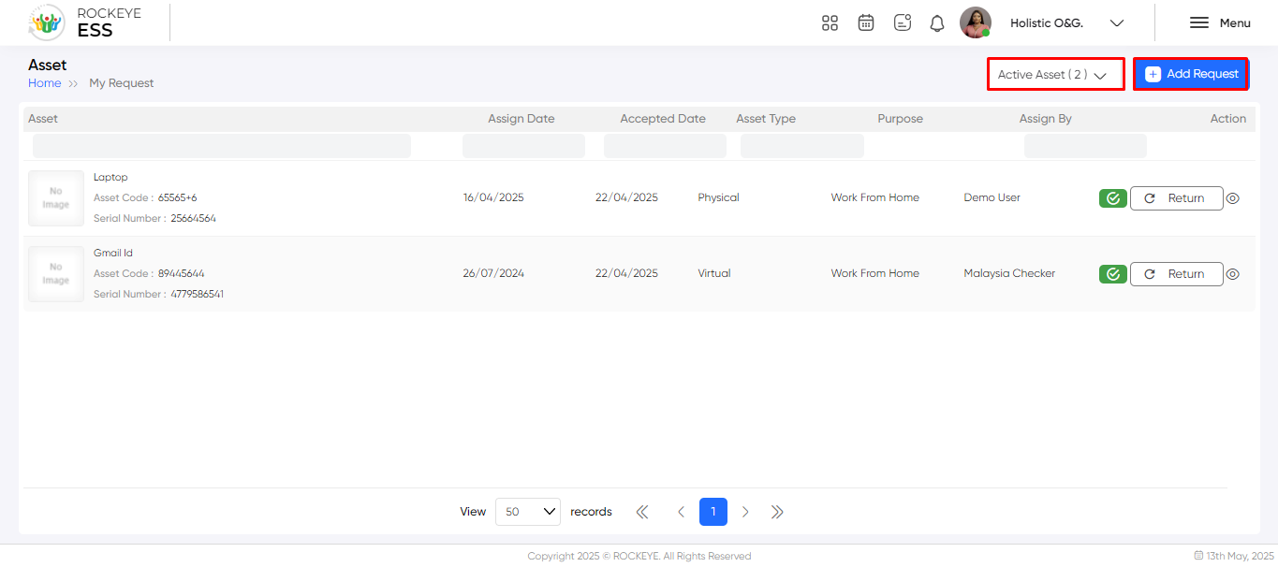The image size is (1278, 567).
Task: Open notifications bell icon
Action: 937,22
